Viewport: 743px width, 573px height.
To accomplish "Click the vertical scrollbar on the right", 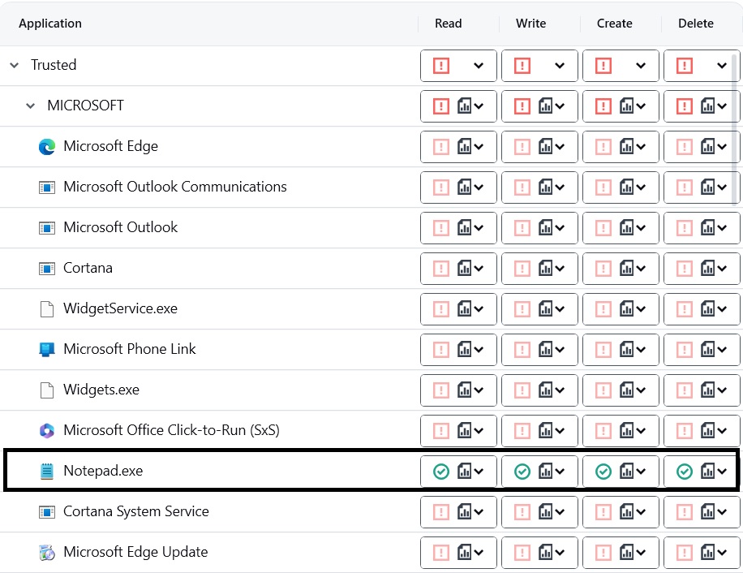I will pos(736,130).
